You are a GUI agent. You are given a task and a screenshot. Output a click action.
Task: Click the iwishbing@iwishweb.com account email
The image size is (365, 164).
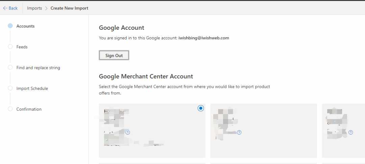pos(204,38)
